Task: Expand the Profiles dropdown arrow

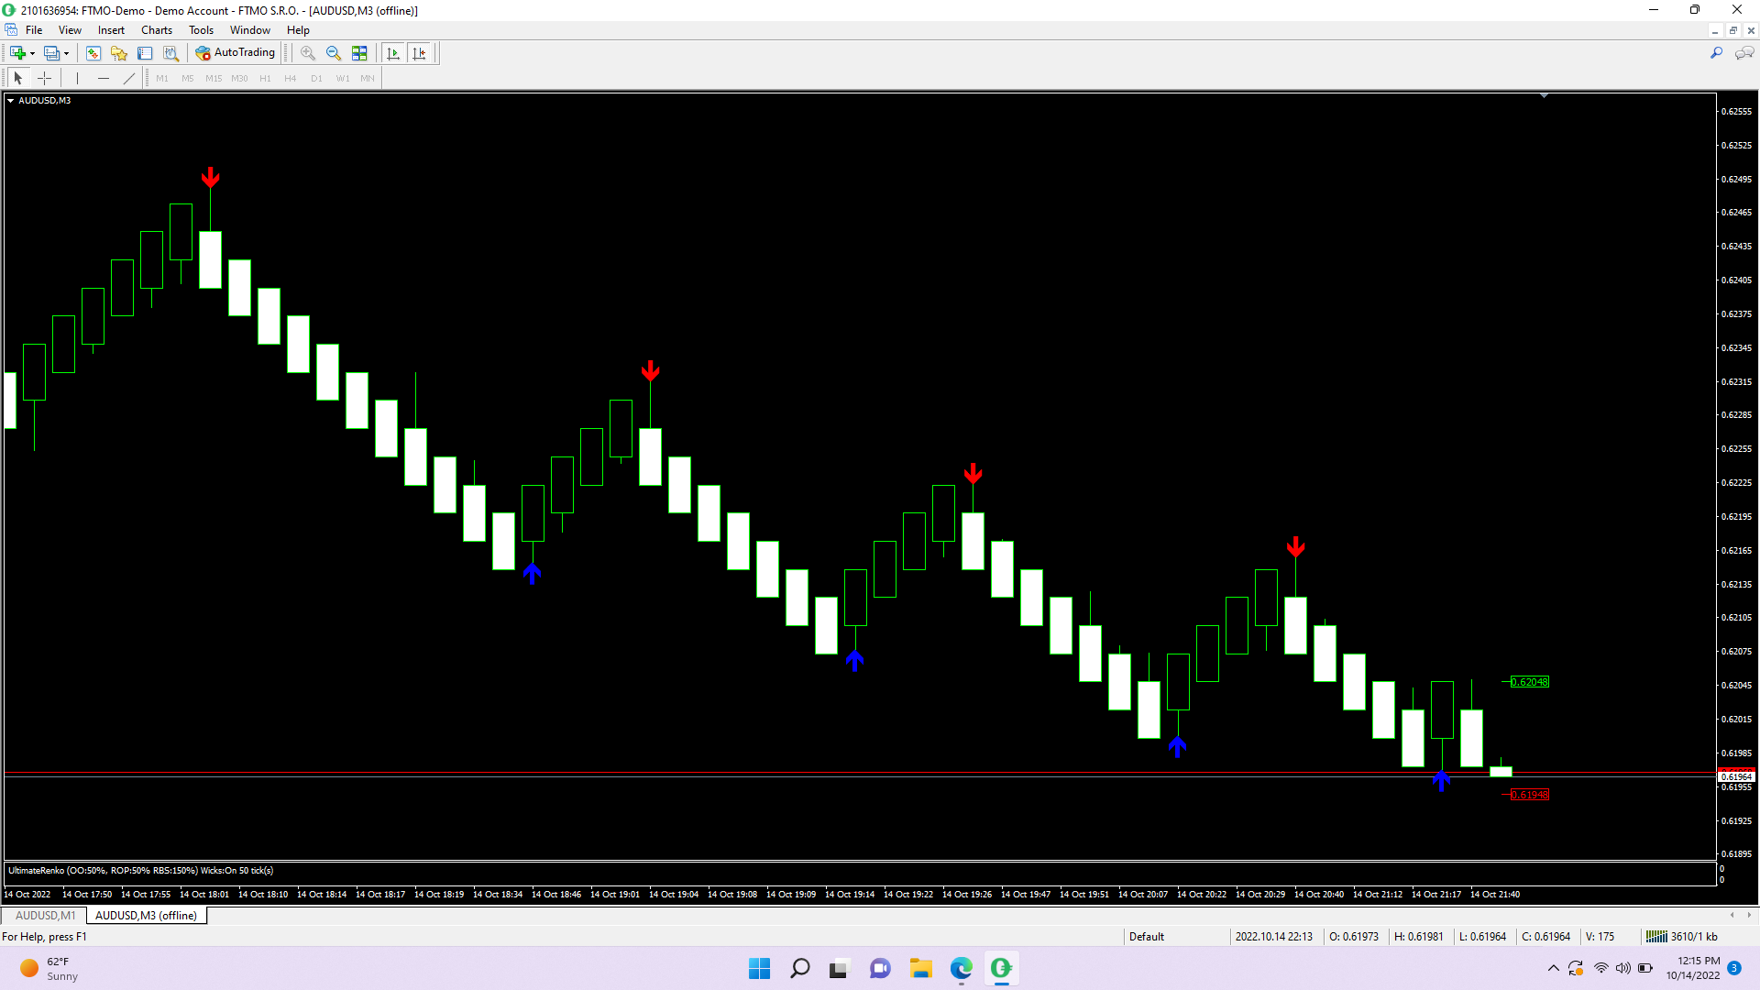Action: [66, 53]
